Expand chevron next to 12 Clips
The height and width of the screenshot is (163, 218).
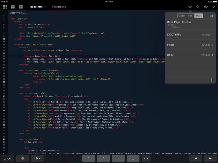pyautogui.click(x=213, y=55)
